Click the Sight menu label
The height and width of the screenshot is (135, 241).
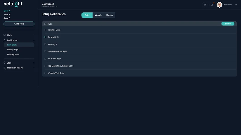(9, 35)
